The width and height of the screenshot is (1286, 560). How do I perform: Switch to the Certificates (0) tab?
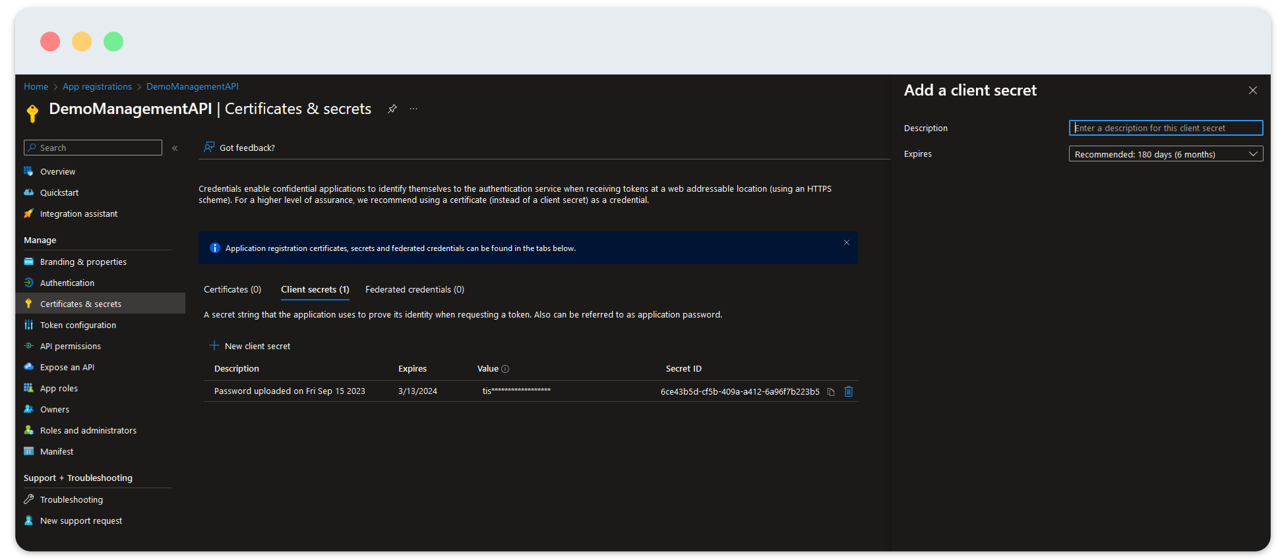tap(232, 289)
